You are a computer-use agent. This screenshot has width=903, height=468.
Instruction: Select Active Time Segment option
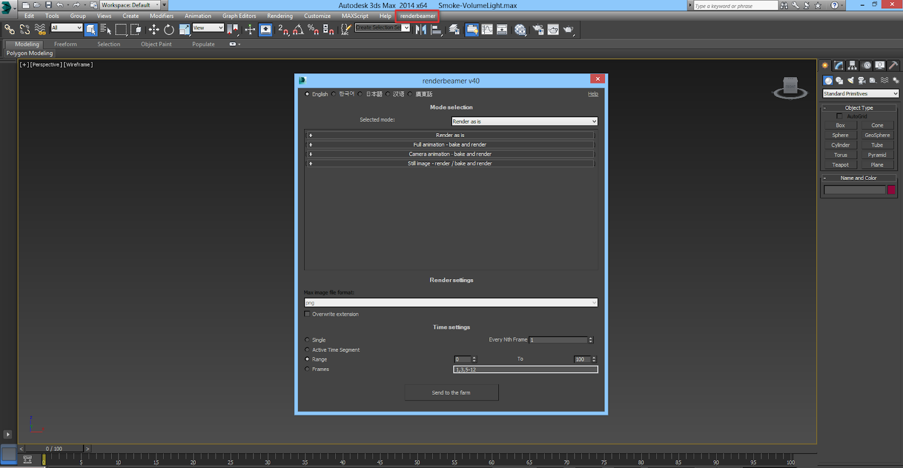pos(307,350)
